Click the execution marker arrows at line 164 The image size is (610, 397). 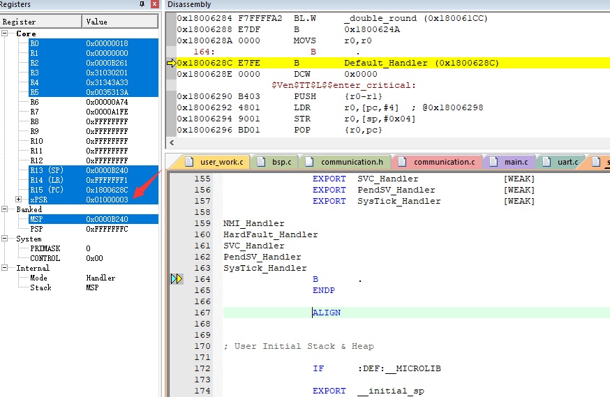[177, 279]
